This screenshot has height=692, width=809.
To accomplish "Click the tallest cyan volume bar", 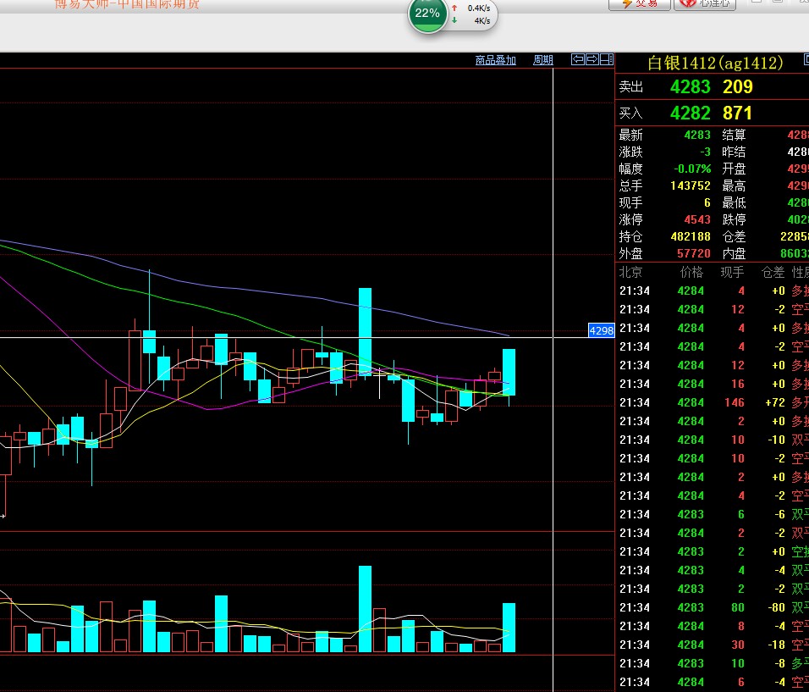I will 366,608.
